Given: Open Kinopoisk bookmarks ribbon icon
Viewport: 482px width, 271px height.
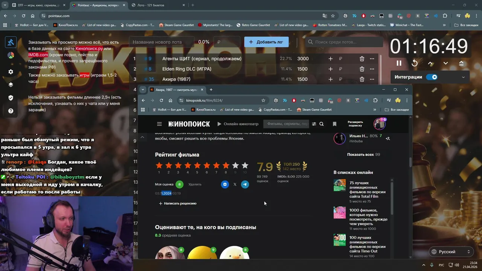Looking at the screenshot, I should tap(334, 124).
